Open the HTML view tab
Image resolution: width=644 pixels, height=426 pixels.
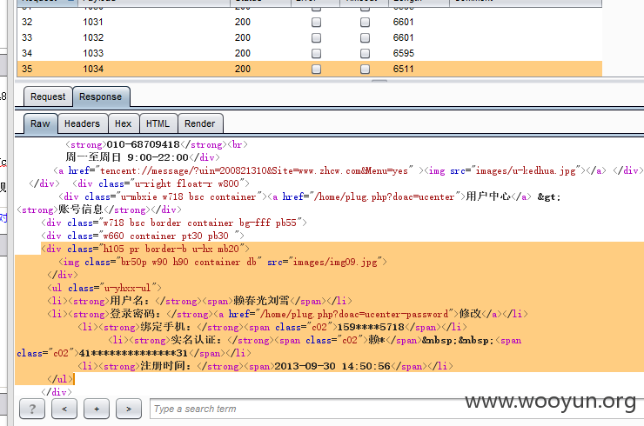point(158,123)
